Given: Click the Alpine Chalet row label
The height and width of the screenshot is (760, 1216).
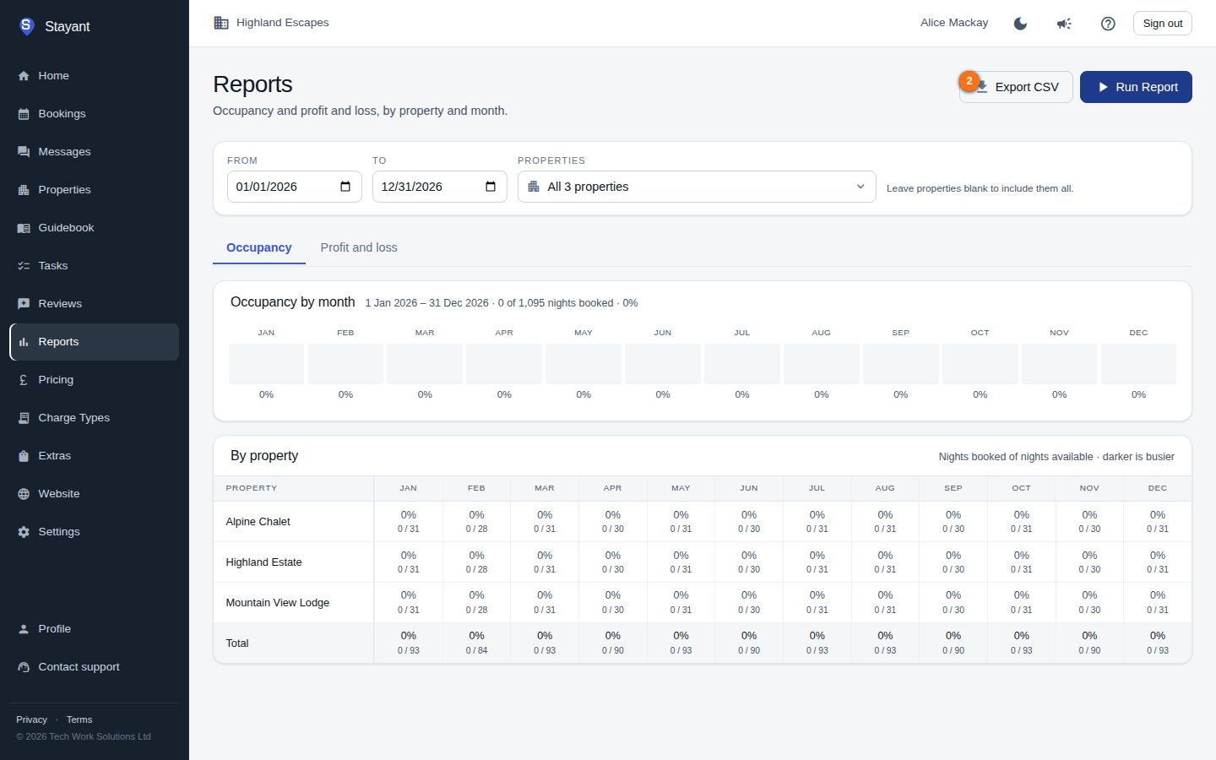Looking at the screenshot, I should coord(258,522).
